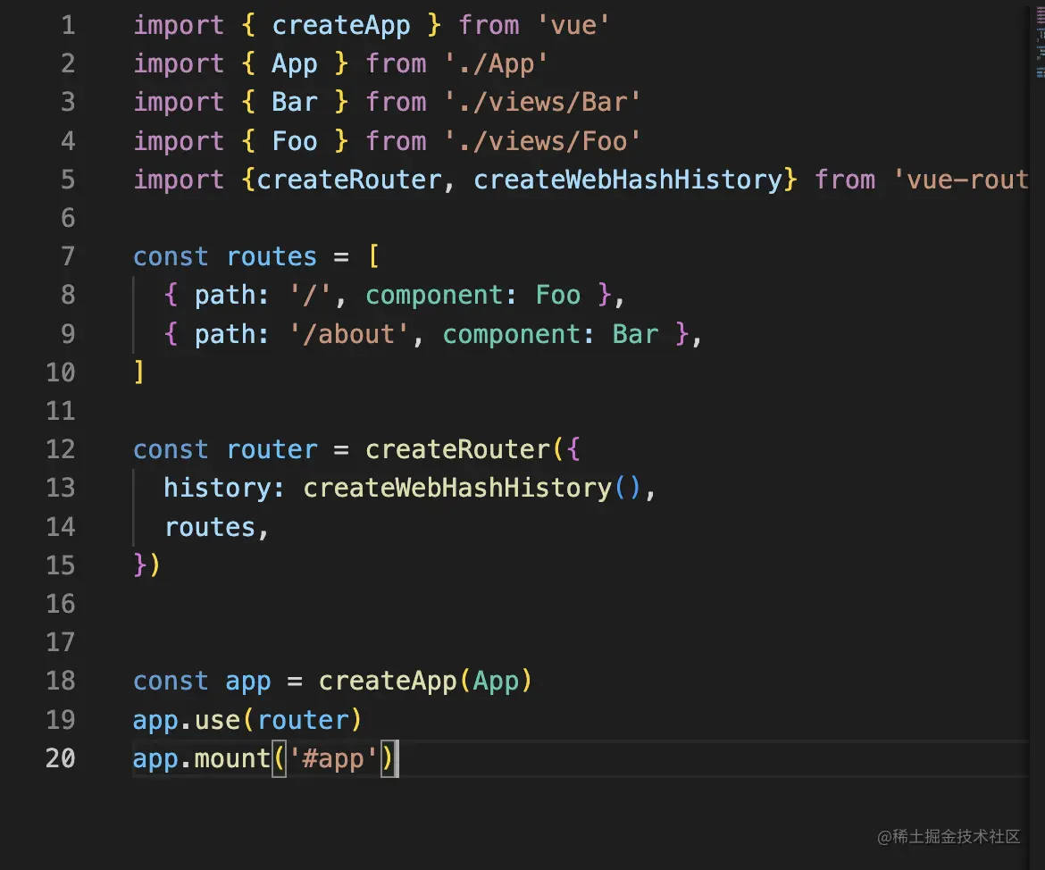Click the router variable name on line 12
The image size is (1045, 870).
tap(272, 449)
